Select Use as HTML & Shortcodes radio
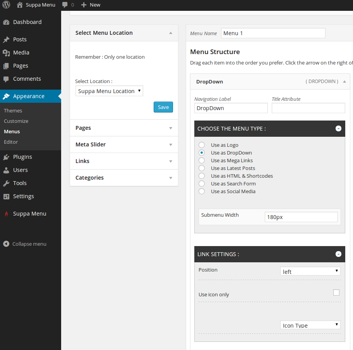353x350 pixels. coord(202,176)
